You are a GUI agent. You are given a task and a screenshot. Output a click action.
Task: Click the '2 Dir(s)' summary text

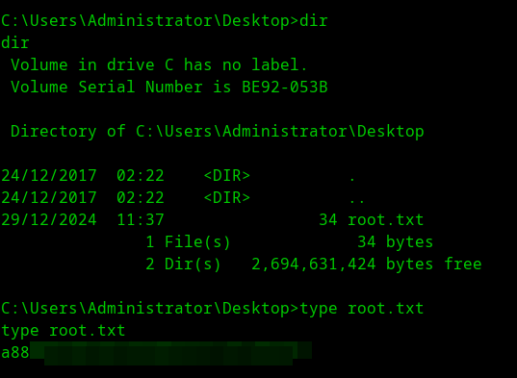(x=183, y=265)
